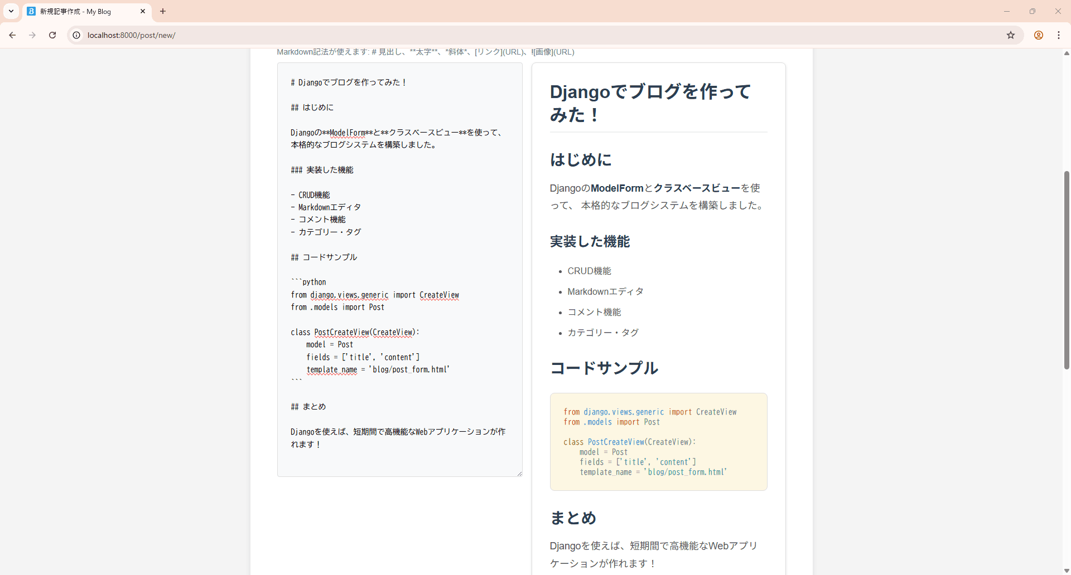Image resolution: width=1071 pixels, height=575 pixels.
Task: Minimize the browser window
Action: click(1007, 11)
